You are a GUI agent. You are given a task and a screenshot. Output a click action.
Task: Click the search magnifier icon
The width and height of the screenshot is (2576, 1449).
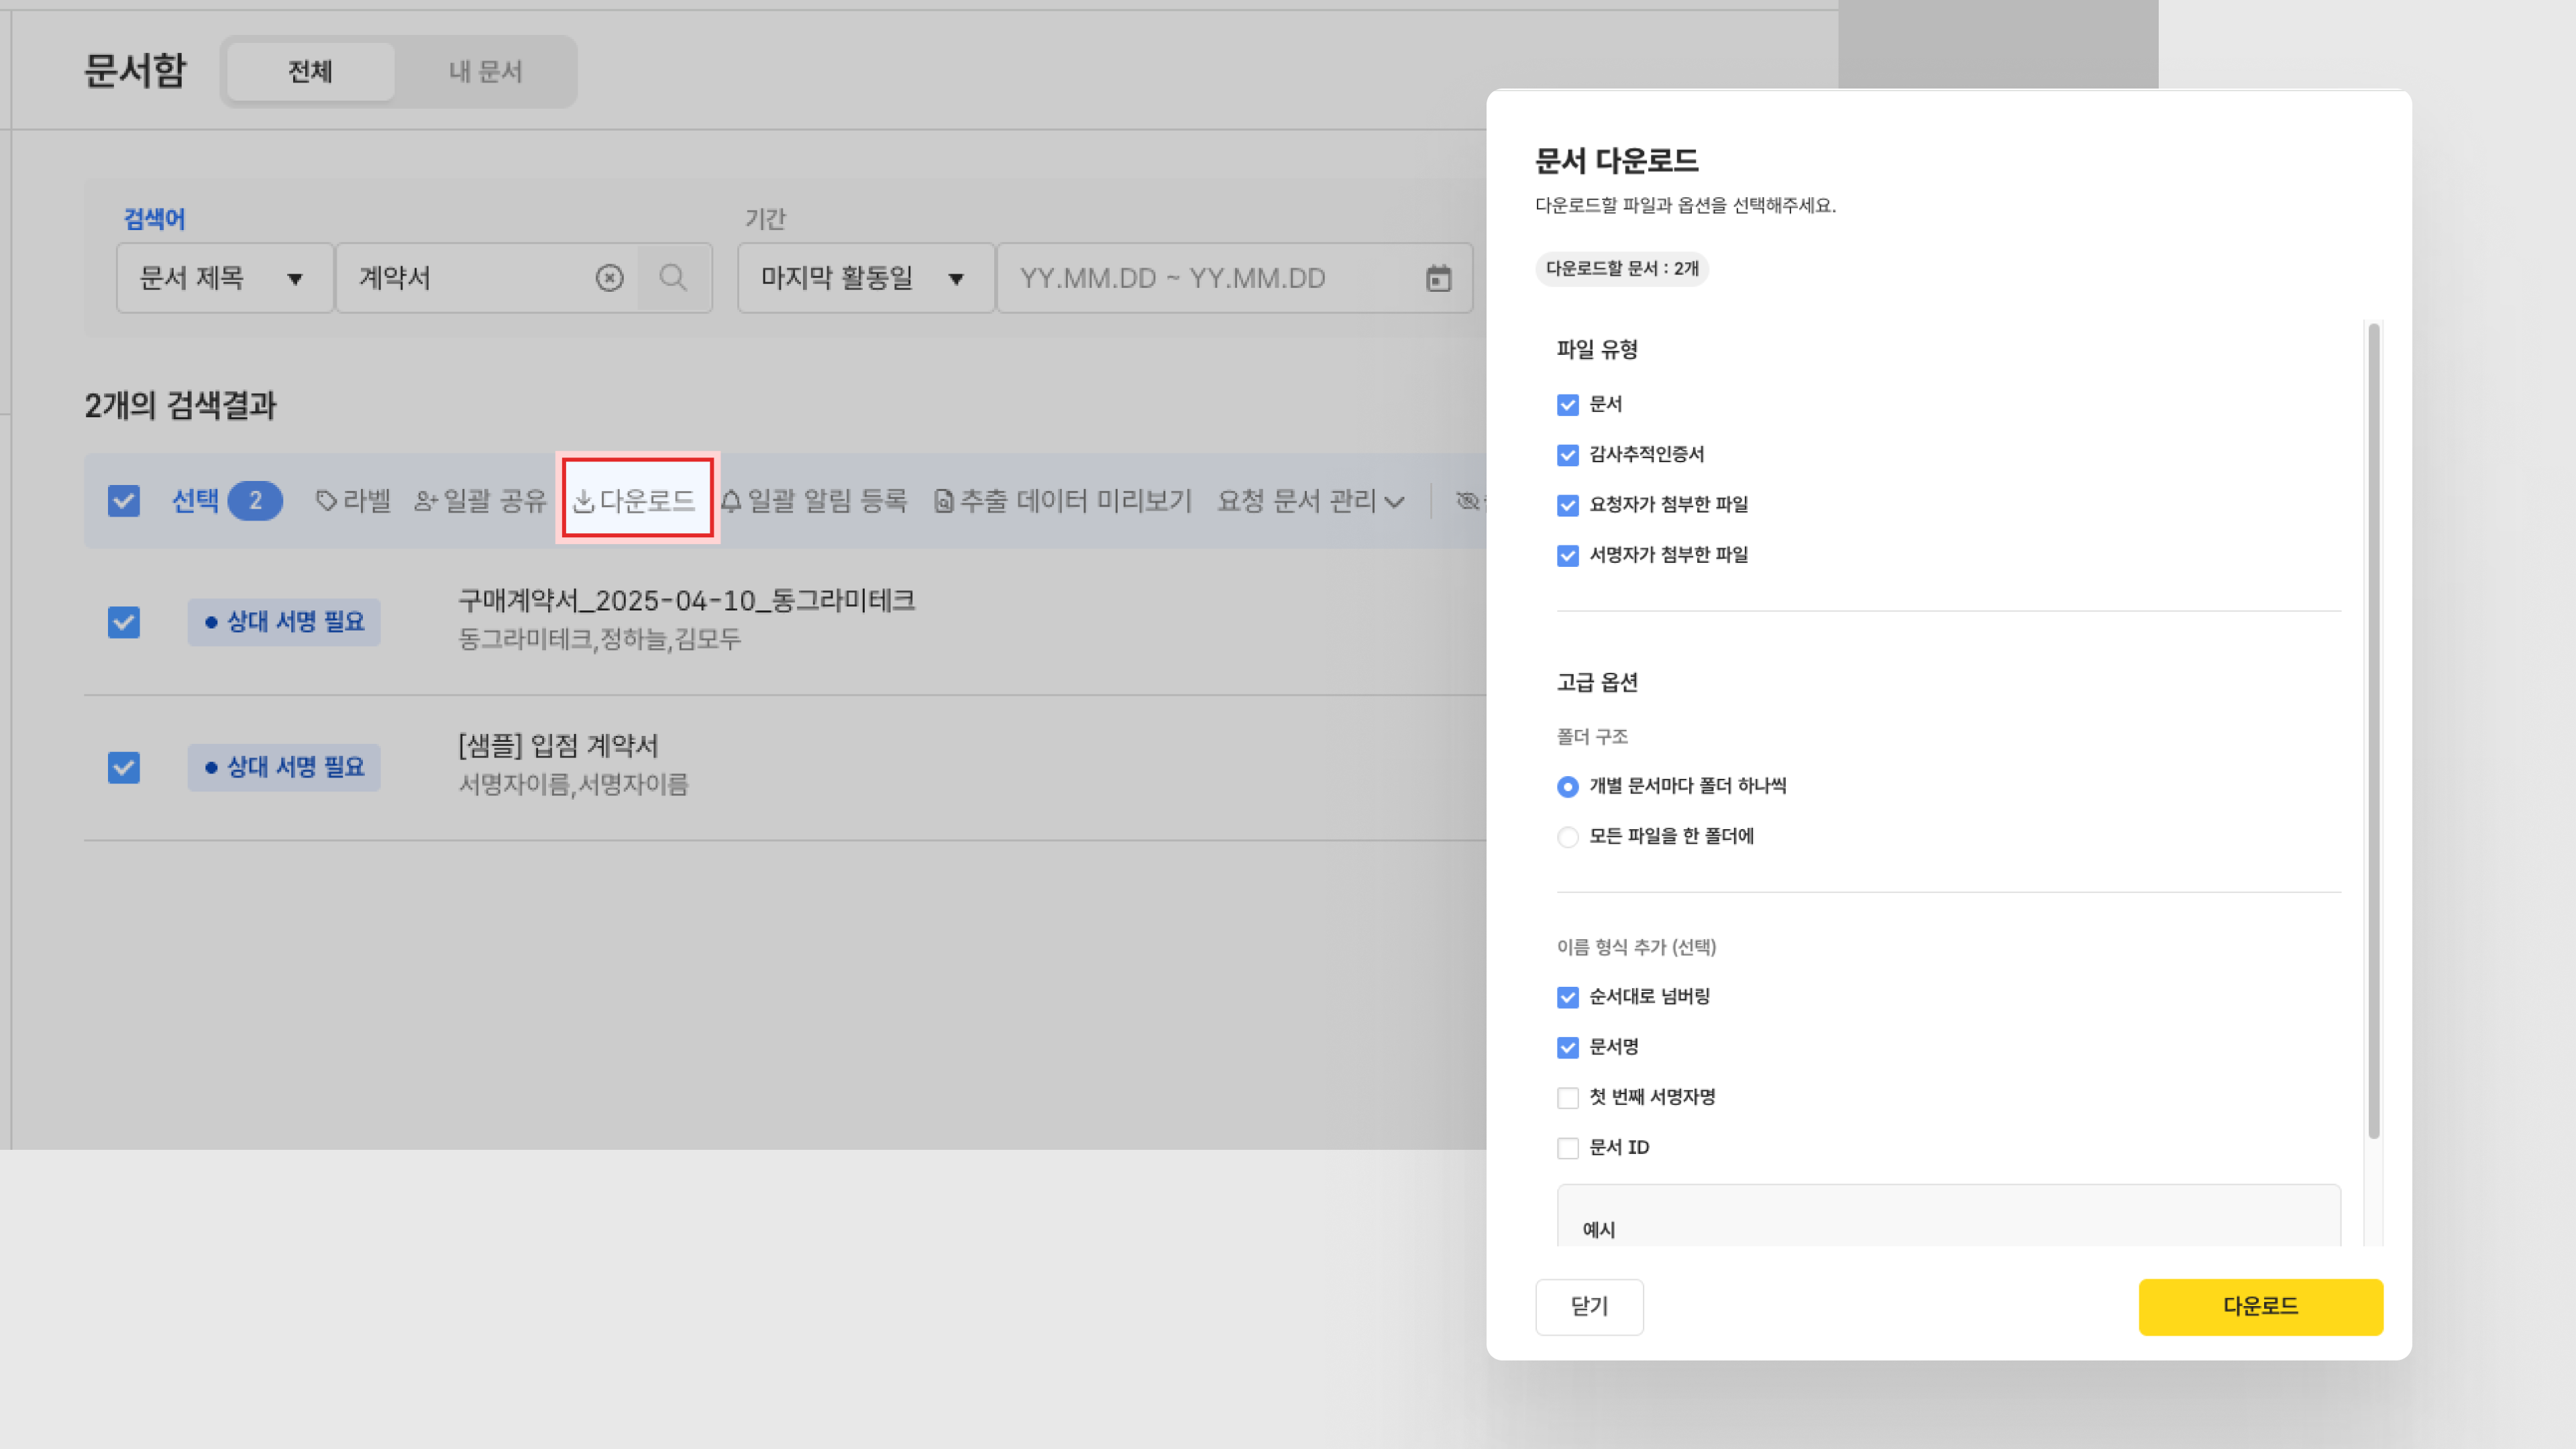[x=673, y=278]
